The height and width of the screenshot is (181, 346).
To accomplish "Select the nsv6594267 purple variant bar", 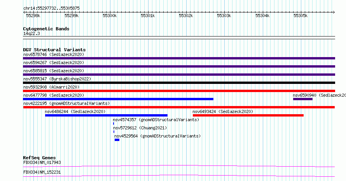I will [x=179, y=66].
